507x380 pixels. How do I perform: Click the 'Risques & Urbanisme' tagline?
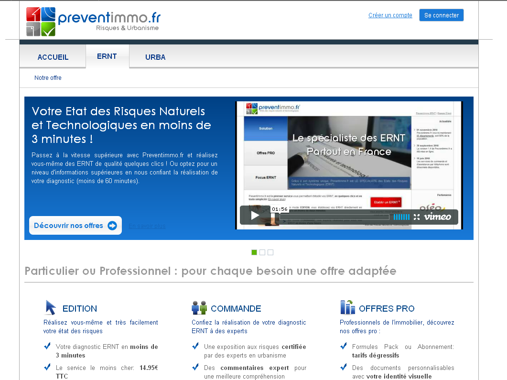tap(128, 28)
